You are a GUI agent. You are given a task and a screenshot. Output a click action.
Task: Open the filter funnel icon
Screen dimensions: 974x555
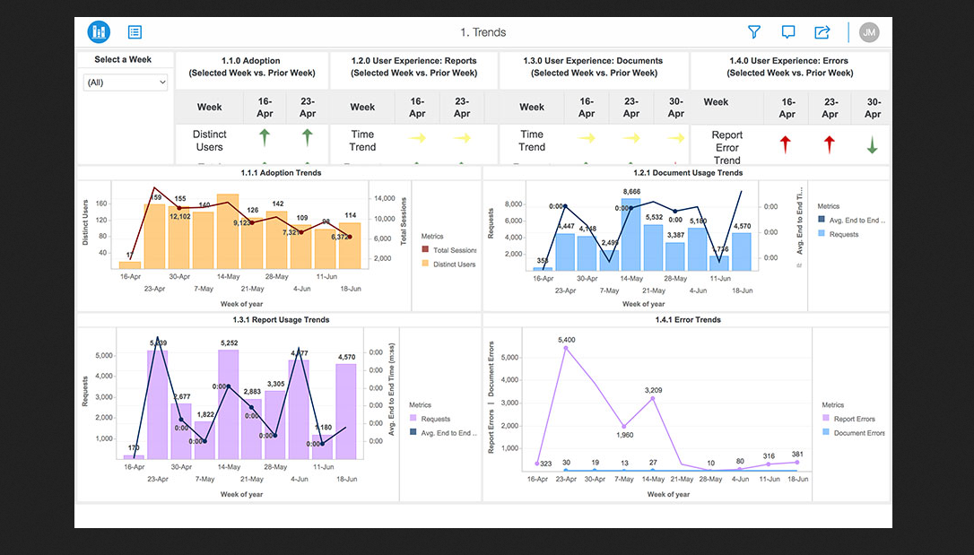click(x=754, y=32)
